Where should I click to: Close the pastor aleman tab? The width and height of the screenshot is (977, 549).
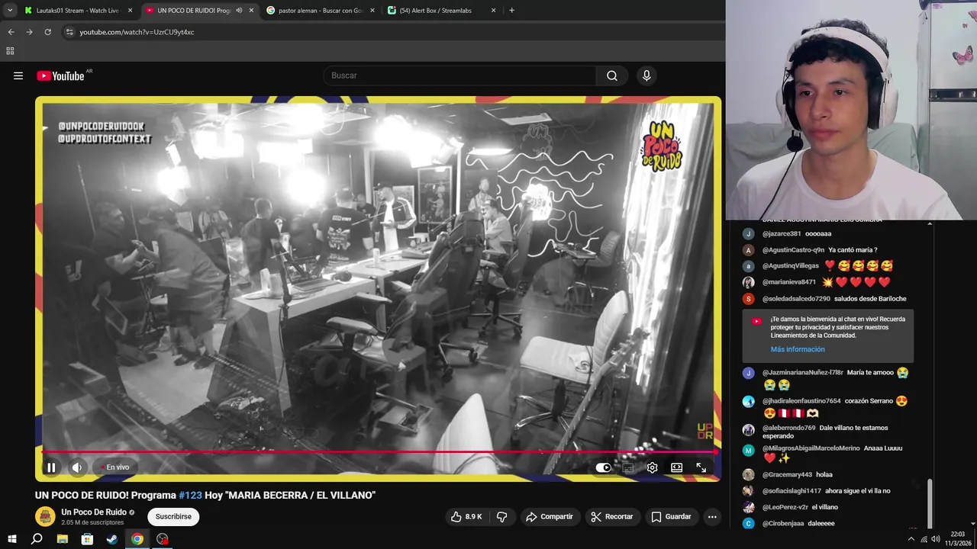372,11
